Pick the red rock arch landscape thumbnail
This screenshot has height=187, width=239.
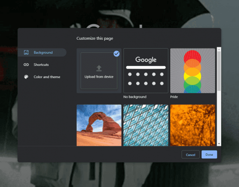99,125
